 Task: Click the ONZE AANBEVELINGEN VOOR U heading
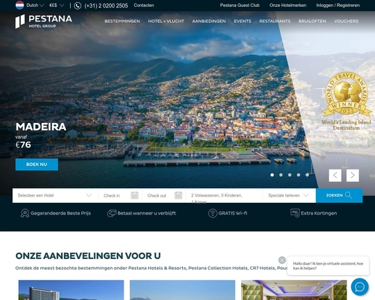tap(88, 256)
